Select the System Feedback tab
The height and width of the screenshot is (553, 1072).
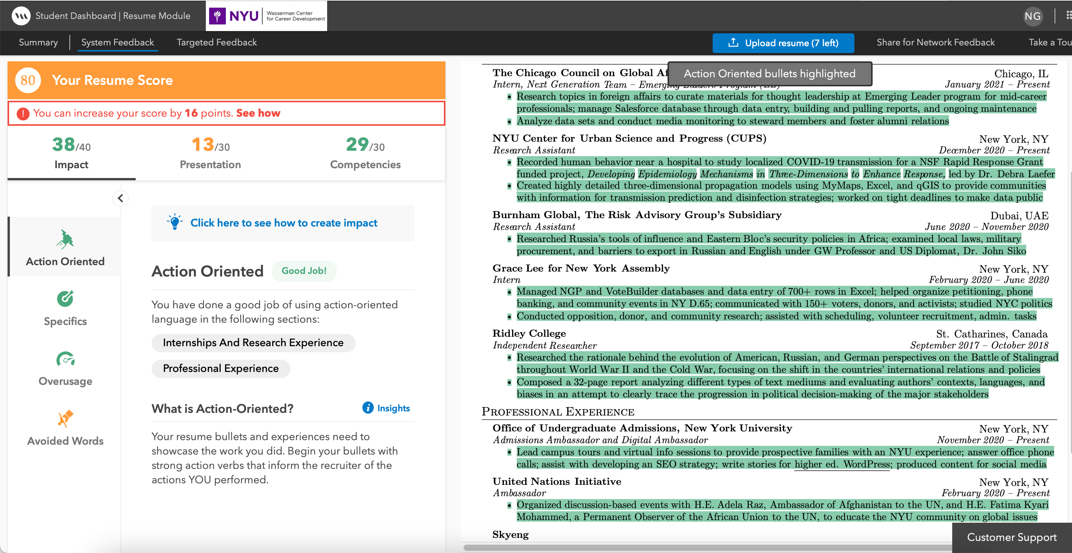tap(118, 42)
